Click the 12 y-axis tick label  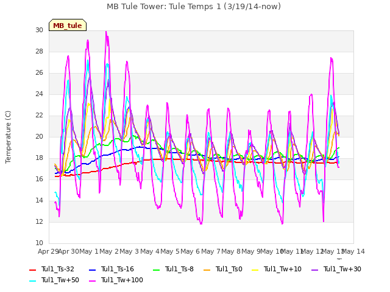coord(39,221)
